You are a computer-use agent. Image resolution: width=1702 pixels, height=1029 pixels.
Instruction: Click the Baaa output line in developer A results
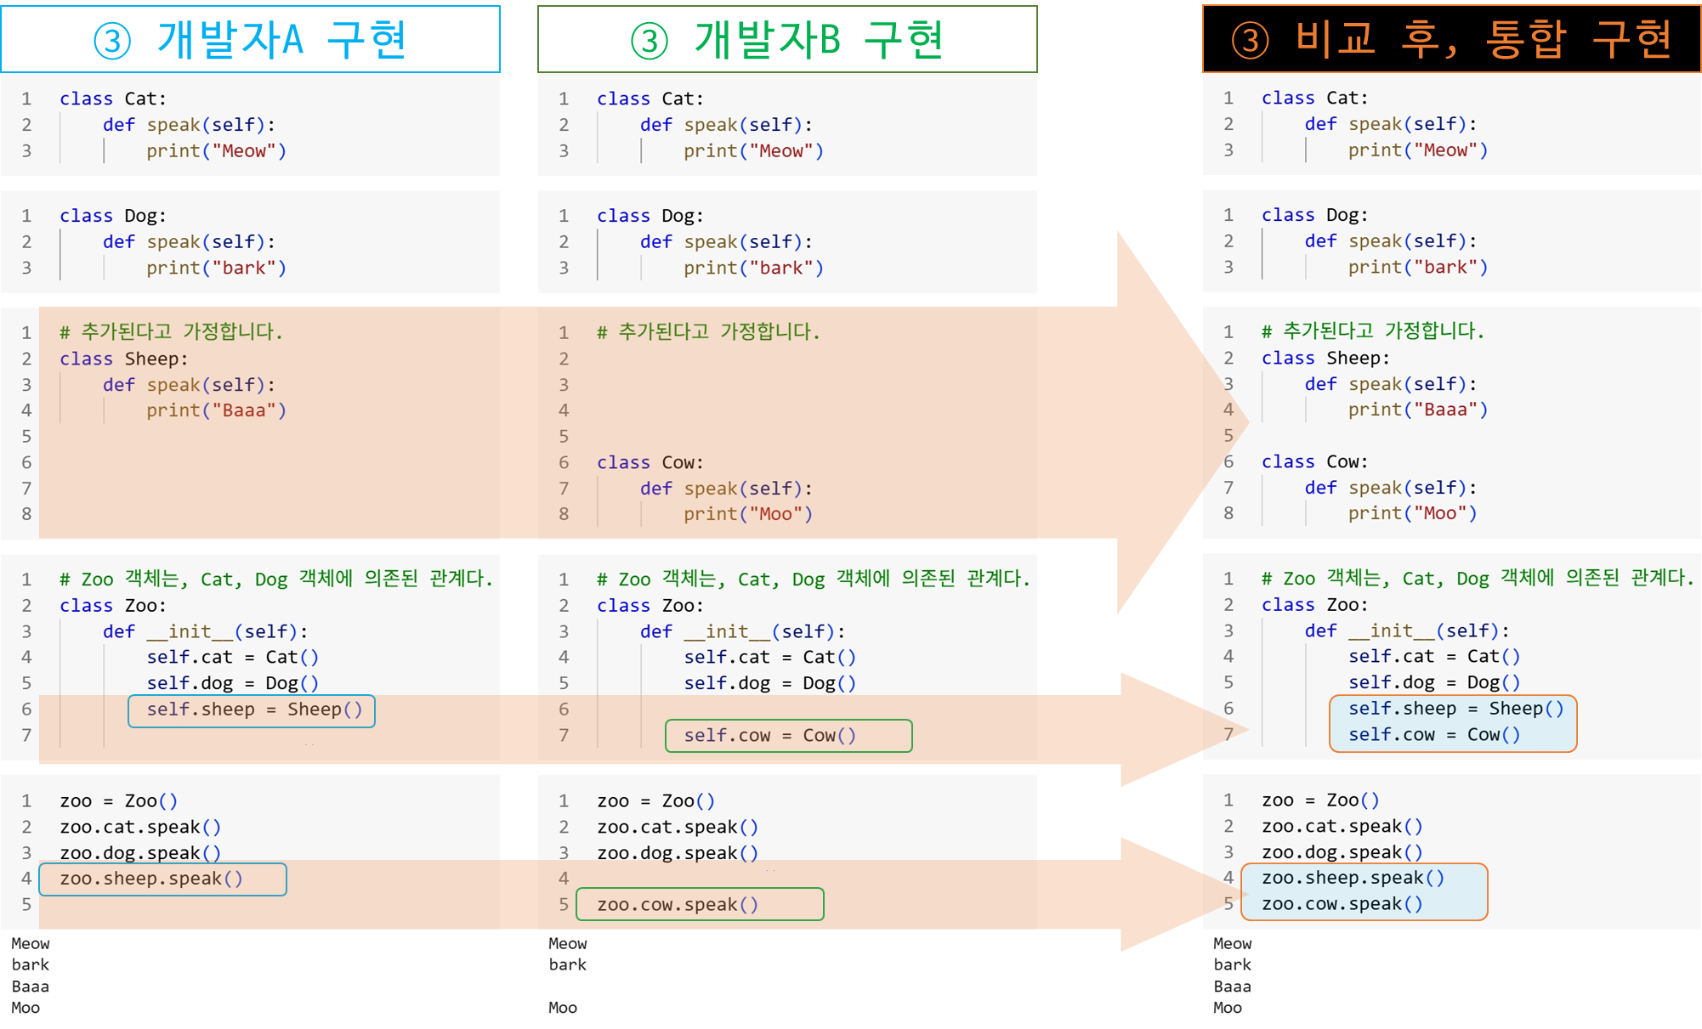point(31,987)
